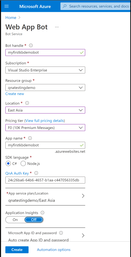Focus the QnA Auth Key input field
Screen dimensions: 131x257
45,180
